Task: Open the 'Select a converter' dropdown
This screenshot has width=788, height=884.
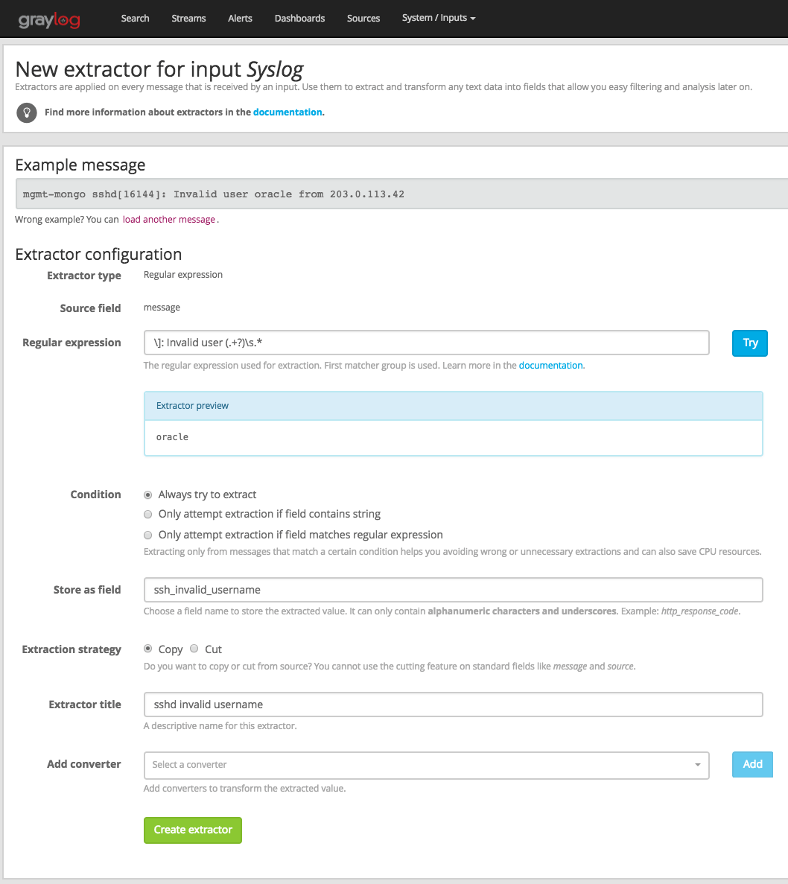Action: [x=426, y=765]
